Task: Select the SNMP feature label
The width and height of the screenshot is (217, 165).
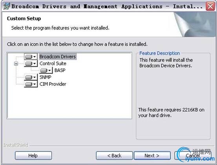Action: pyautogui.click(x=45, y=77)
